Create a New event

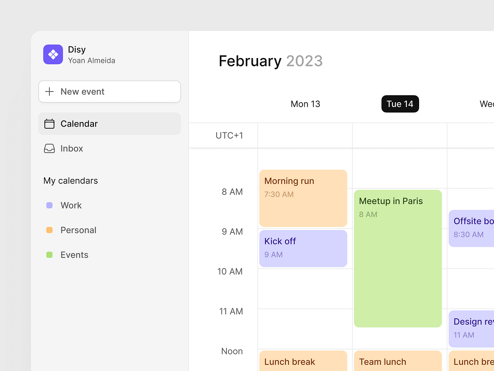[110, 92]
